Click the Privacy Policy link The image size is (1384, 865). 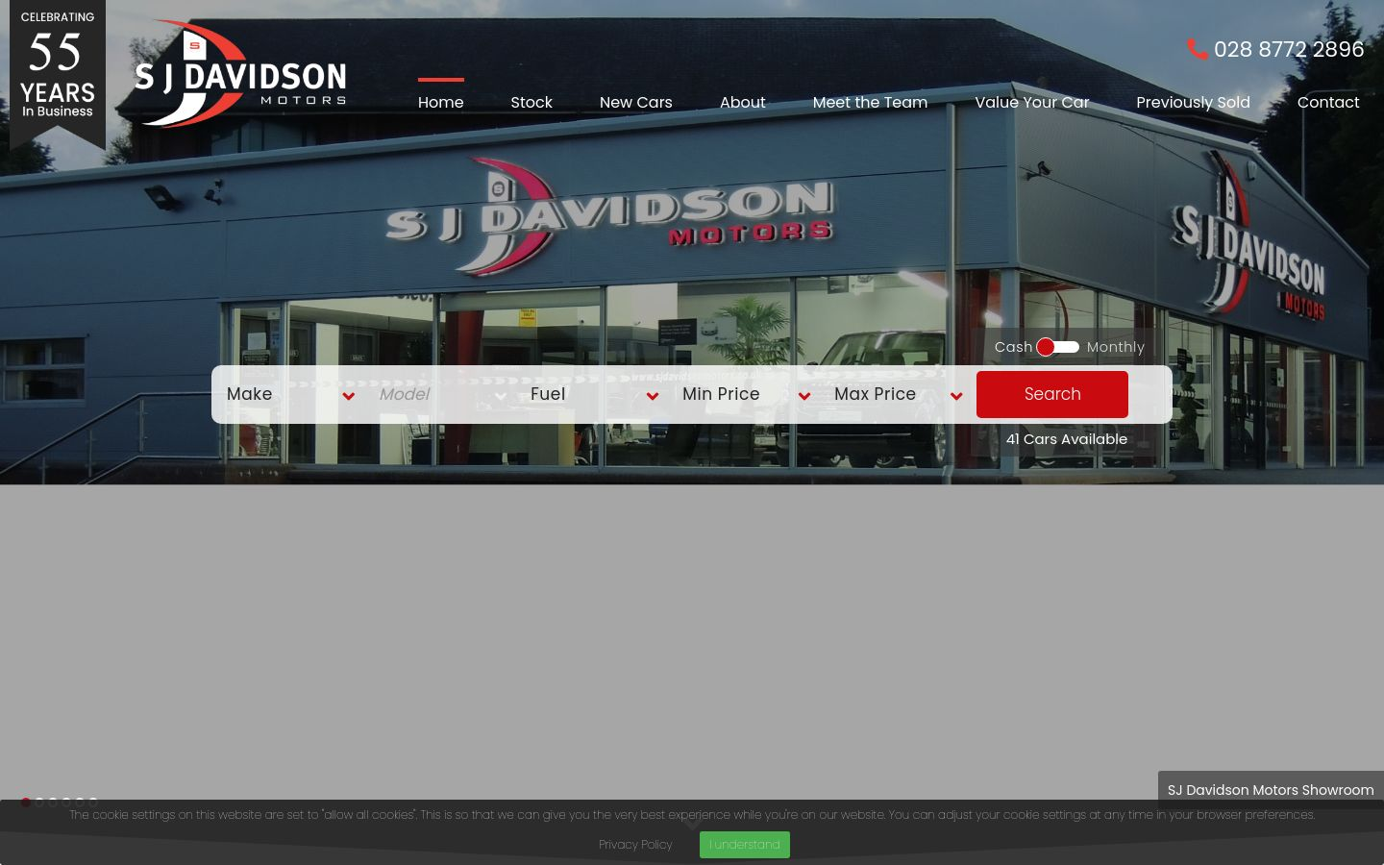(635, 845)
